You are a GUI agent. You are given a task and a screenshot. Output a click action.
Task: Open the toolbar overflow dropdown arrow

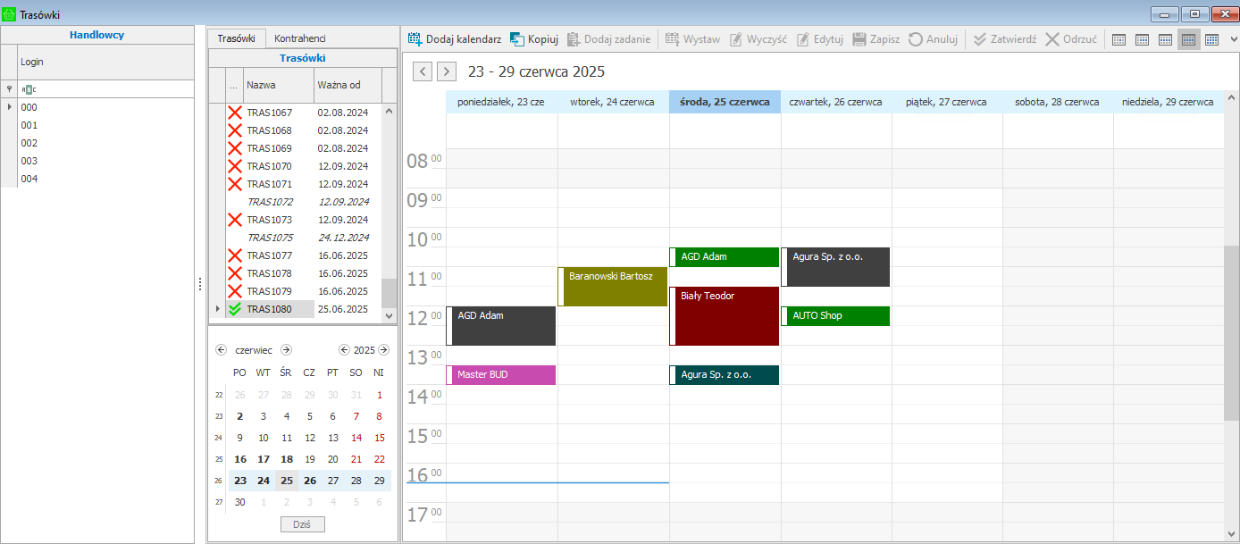pyautogui.click(x=1234, y=39)
